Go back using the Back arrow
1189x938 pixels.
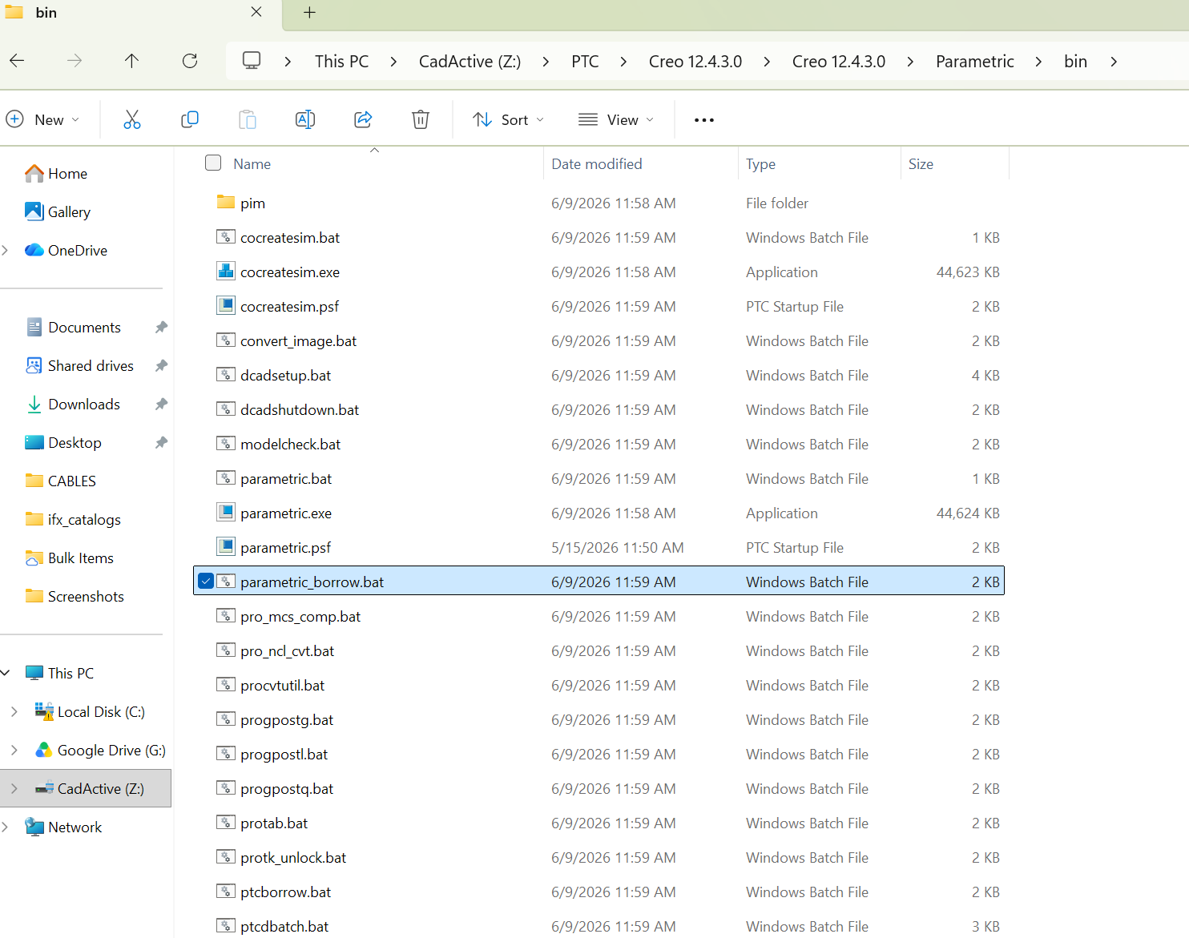point(17,61)
